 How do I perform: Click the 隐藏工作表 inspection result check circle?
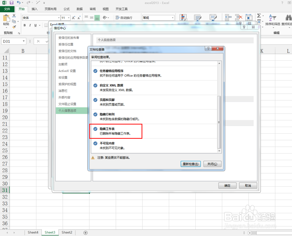(x=95, y=129)
